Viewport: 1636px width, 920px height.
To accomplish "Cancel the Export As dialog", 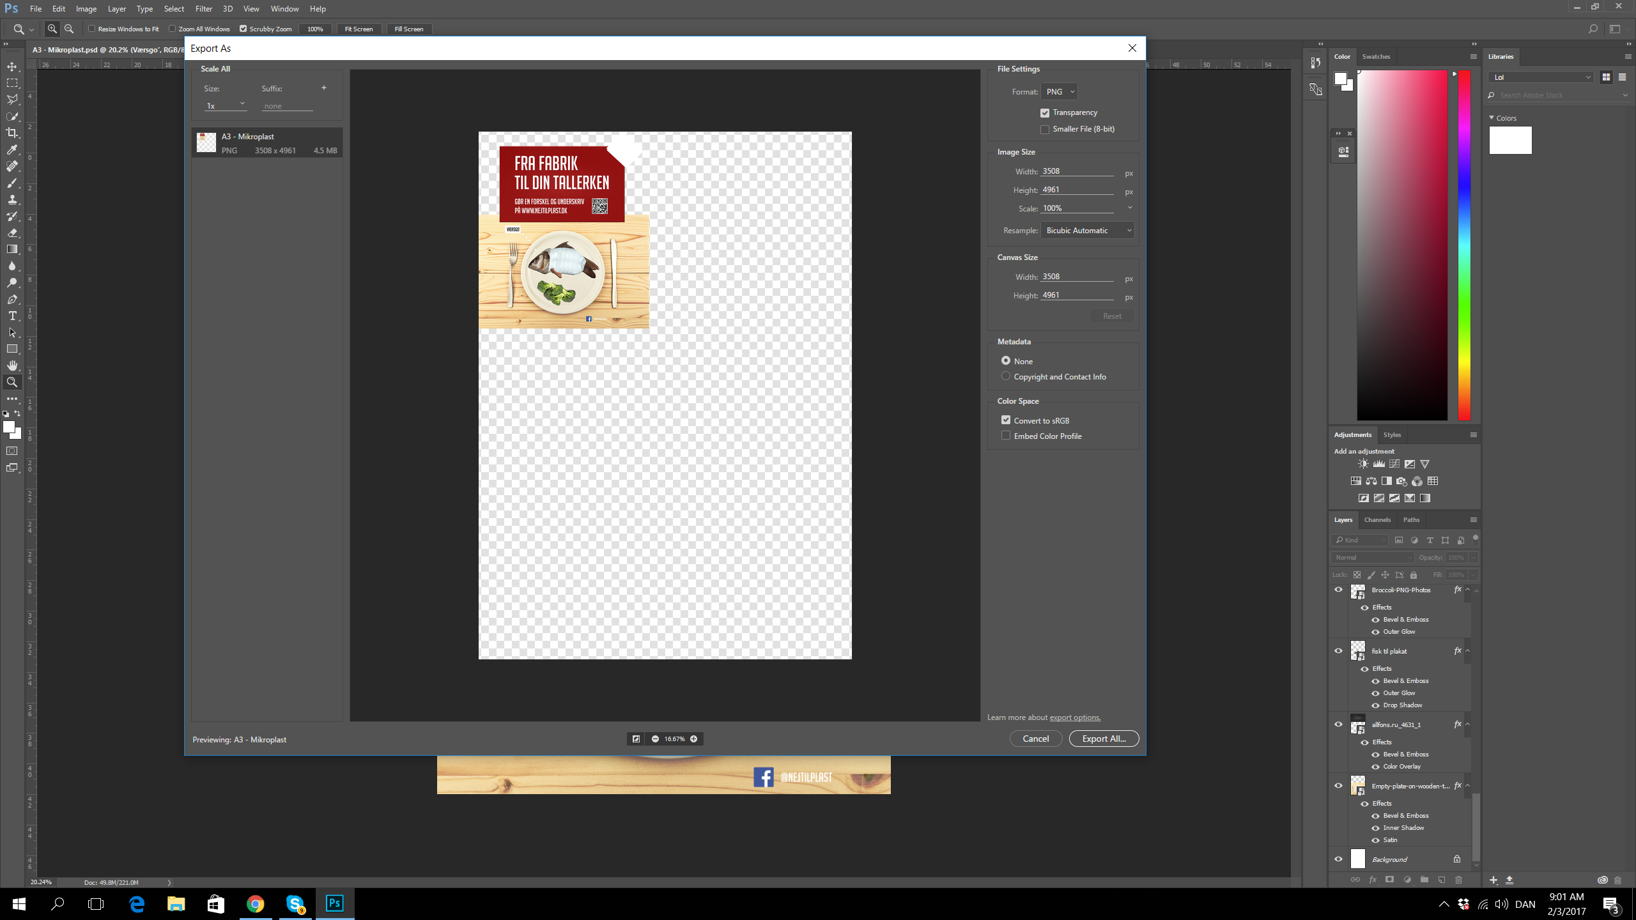I will (x=1035, y=738).
